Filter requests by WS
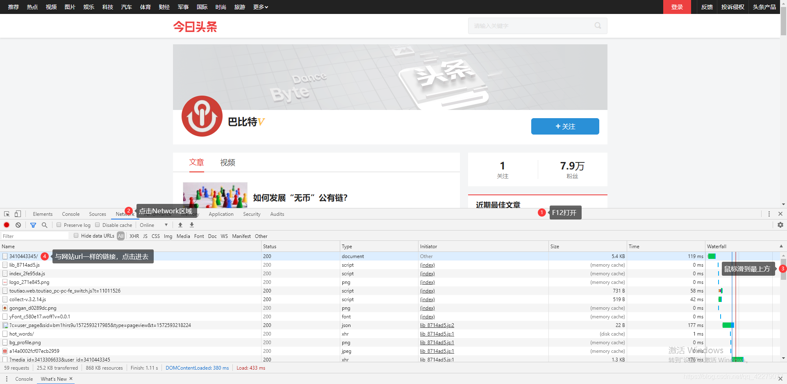 pyautogui.click(x=224, y=236)
